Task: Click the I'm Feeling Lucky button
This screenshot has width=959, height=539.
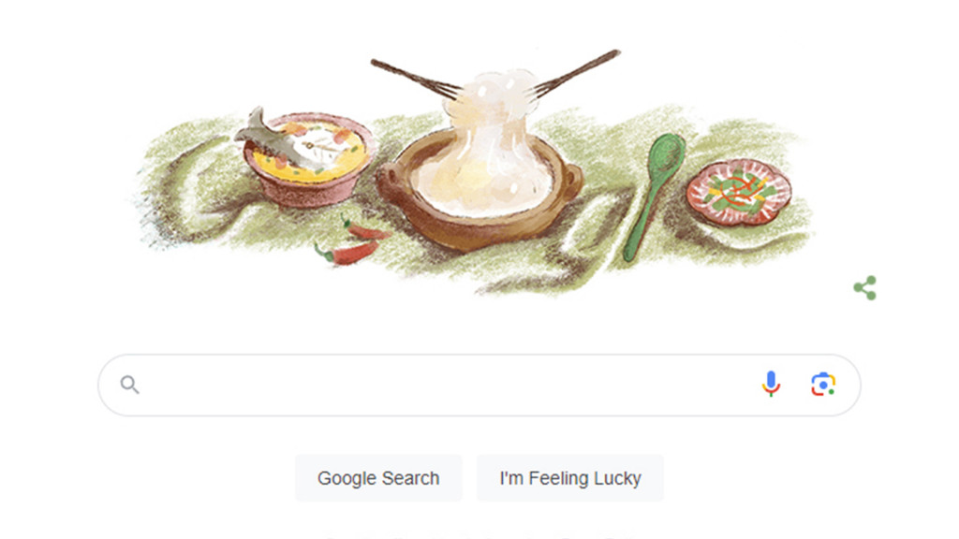Action: [x=570, y=478]
